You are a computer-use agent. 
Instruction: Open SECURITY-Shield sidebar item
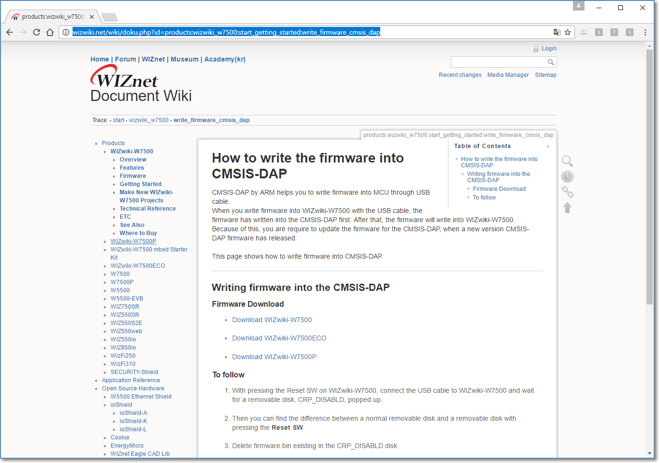(x=134, y=372)
